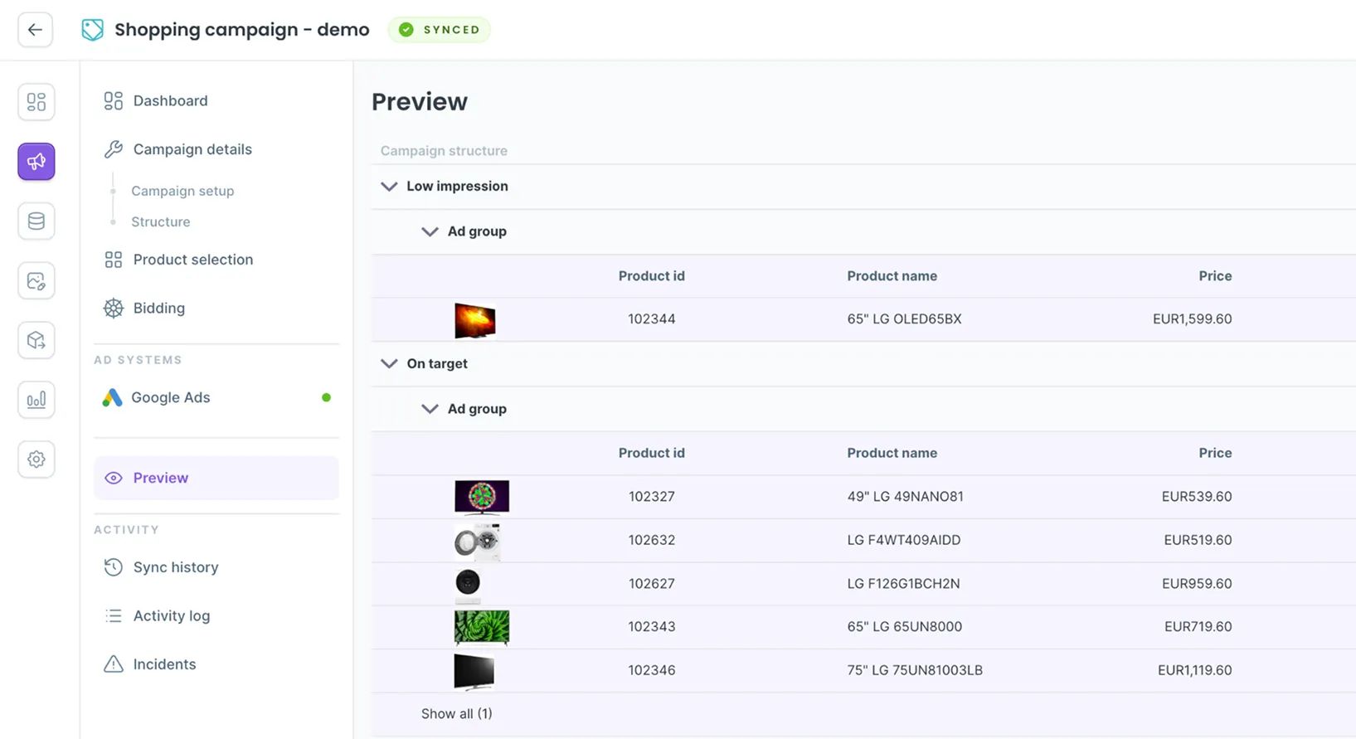Click price EUR719.60
The image size is (1356, 739).
(1198, 627)
